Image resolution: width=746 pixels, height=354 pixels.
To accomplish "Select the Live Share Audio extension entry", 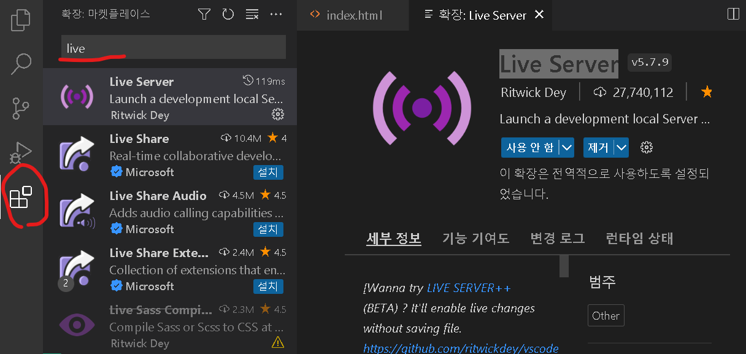I will click(170, 211).
